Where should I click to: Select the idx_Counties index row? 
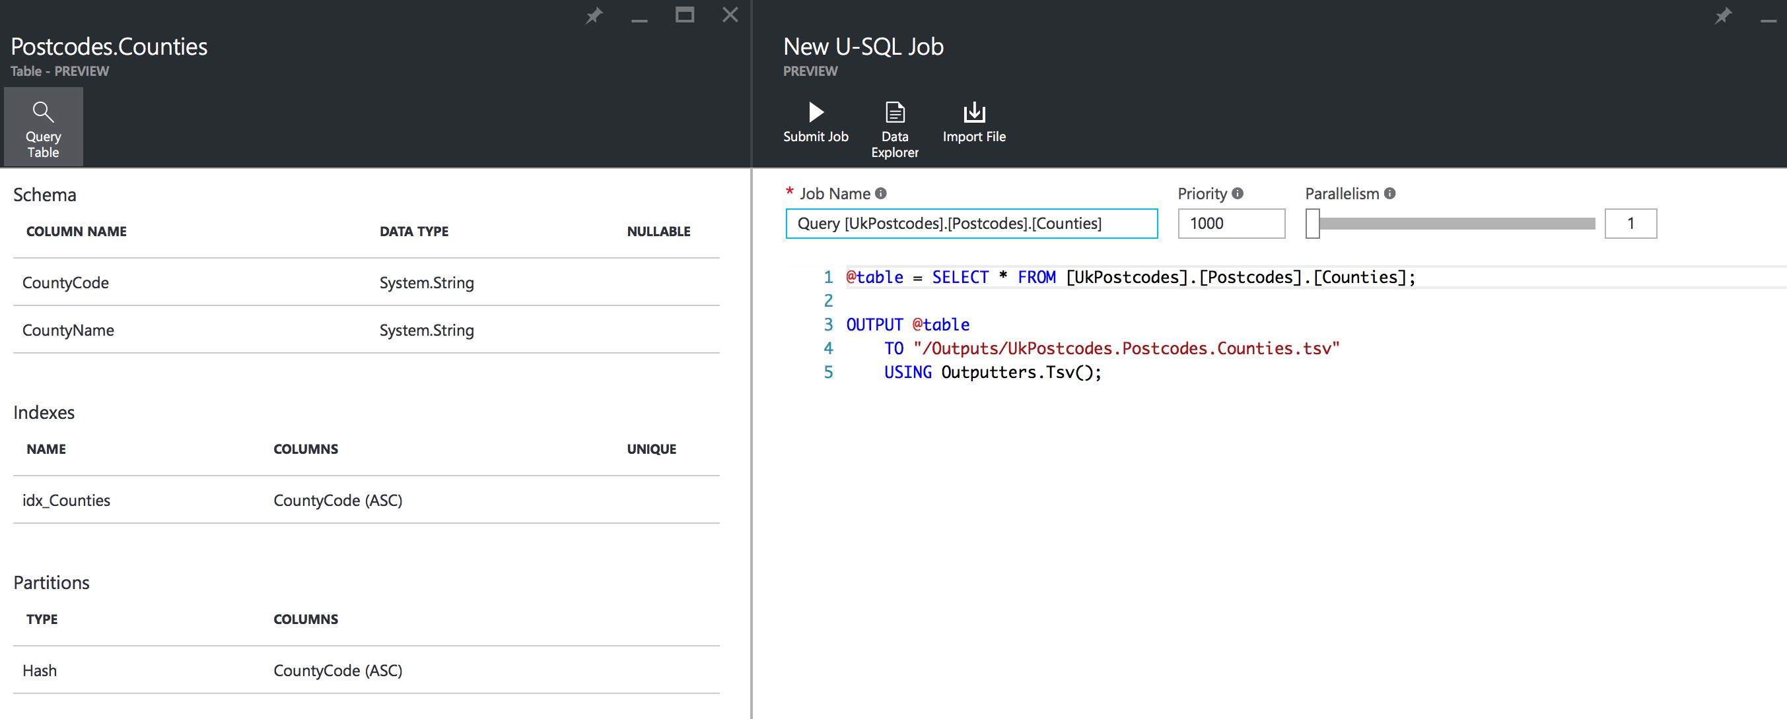pos(366,500)
